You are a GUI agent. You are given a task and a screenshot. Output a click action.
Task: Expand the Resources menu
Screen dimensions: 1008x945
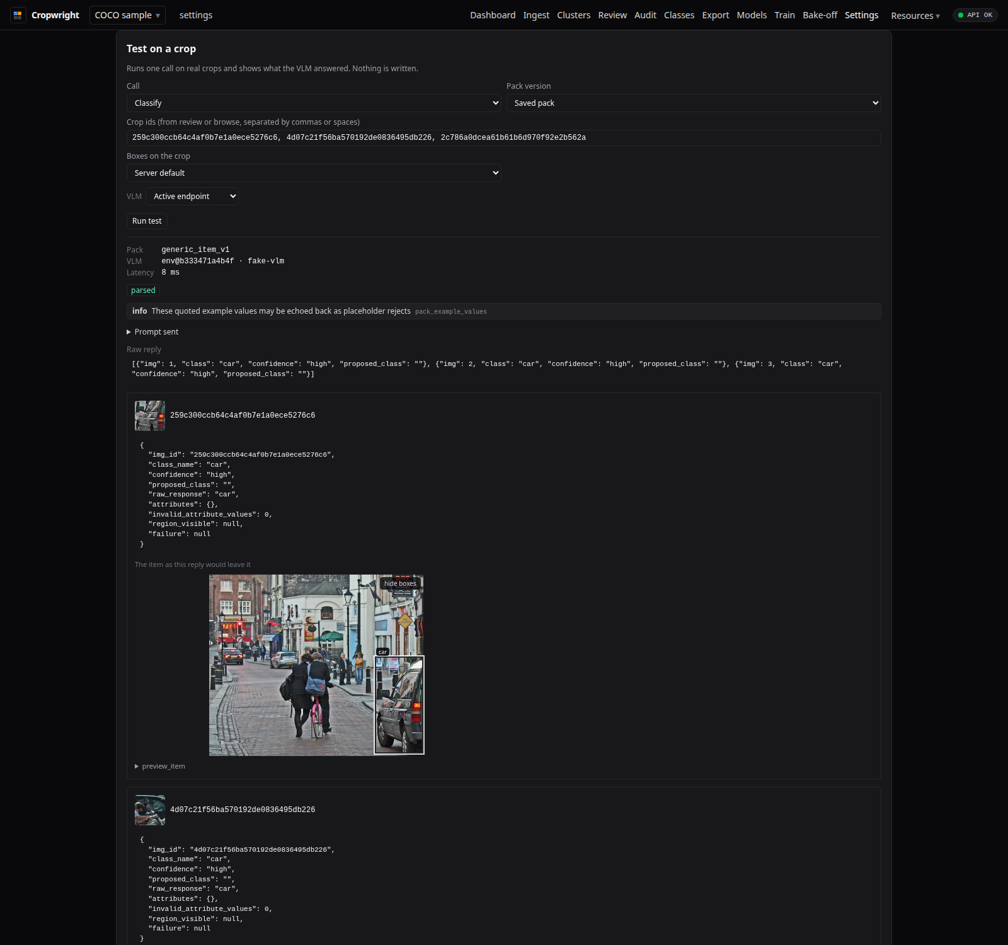pos(915,16)
